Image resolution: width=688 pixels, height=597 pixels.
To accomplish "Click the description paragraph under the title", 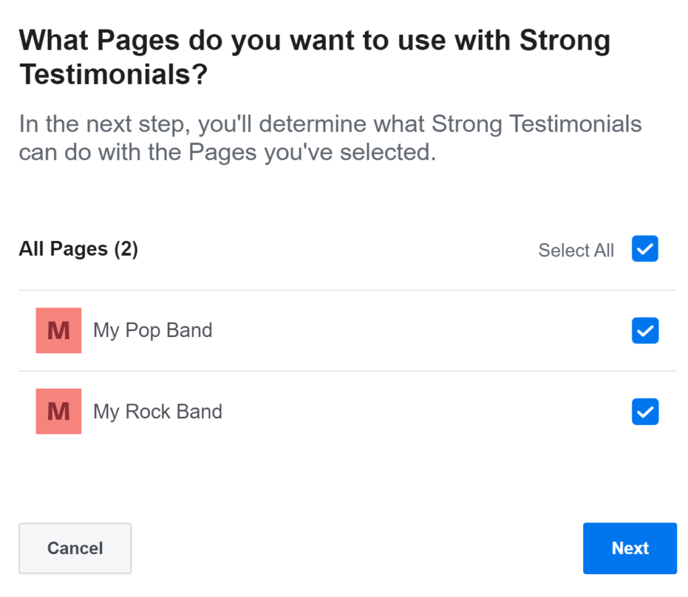I will tap(330, 138).
